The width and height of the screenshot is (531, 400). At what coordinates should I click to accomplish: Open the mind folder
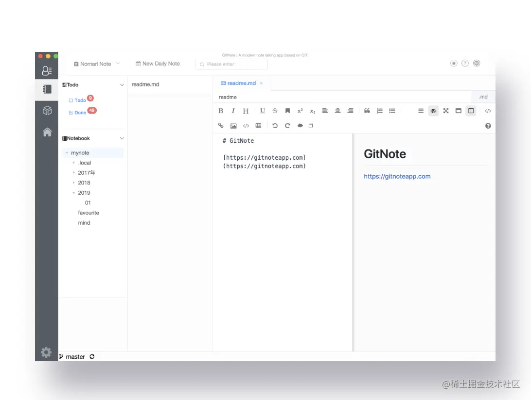84,223
